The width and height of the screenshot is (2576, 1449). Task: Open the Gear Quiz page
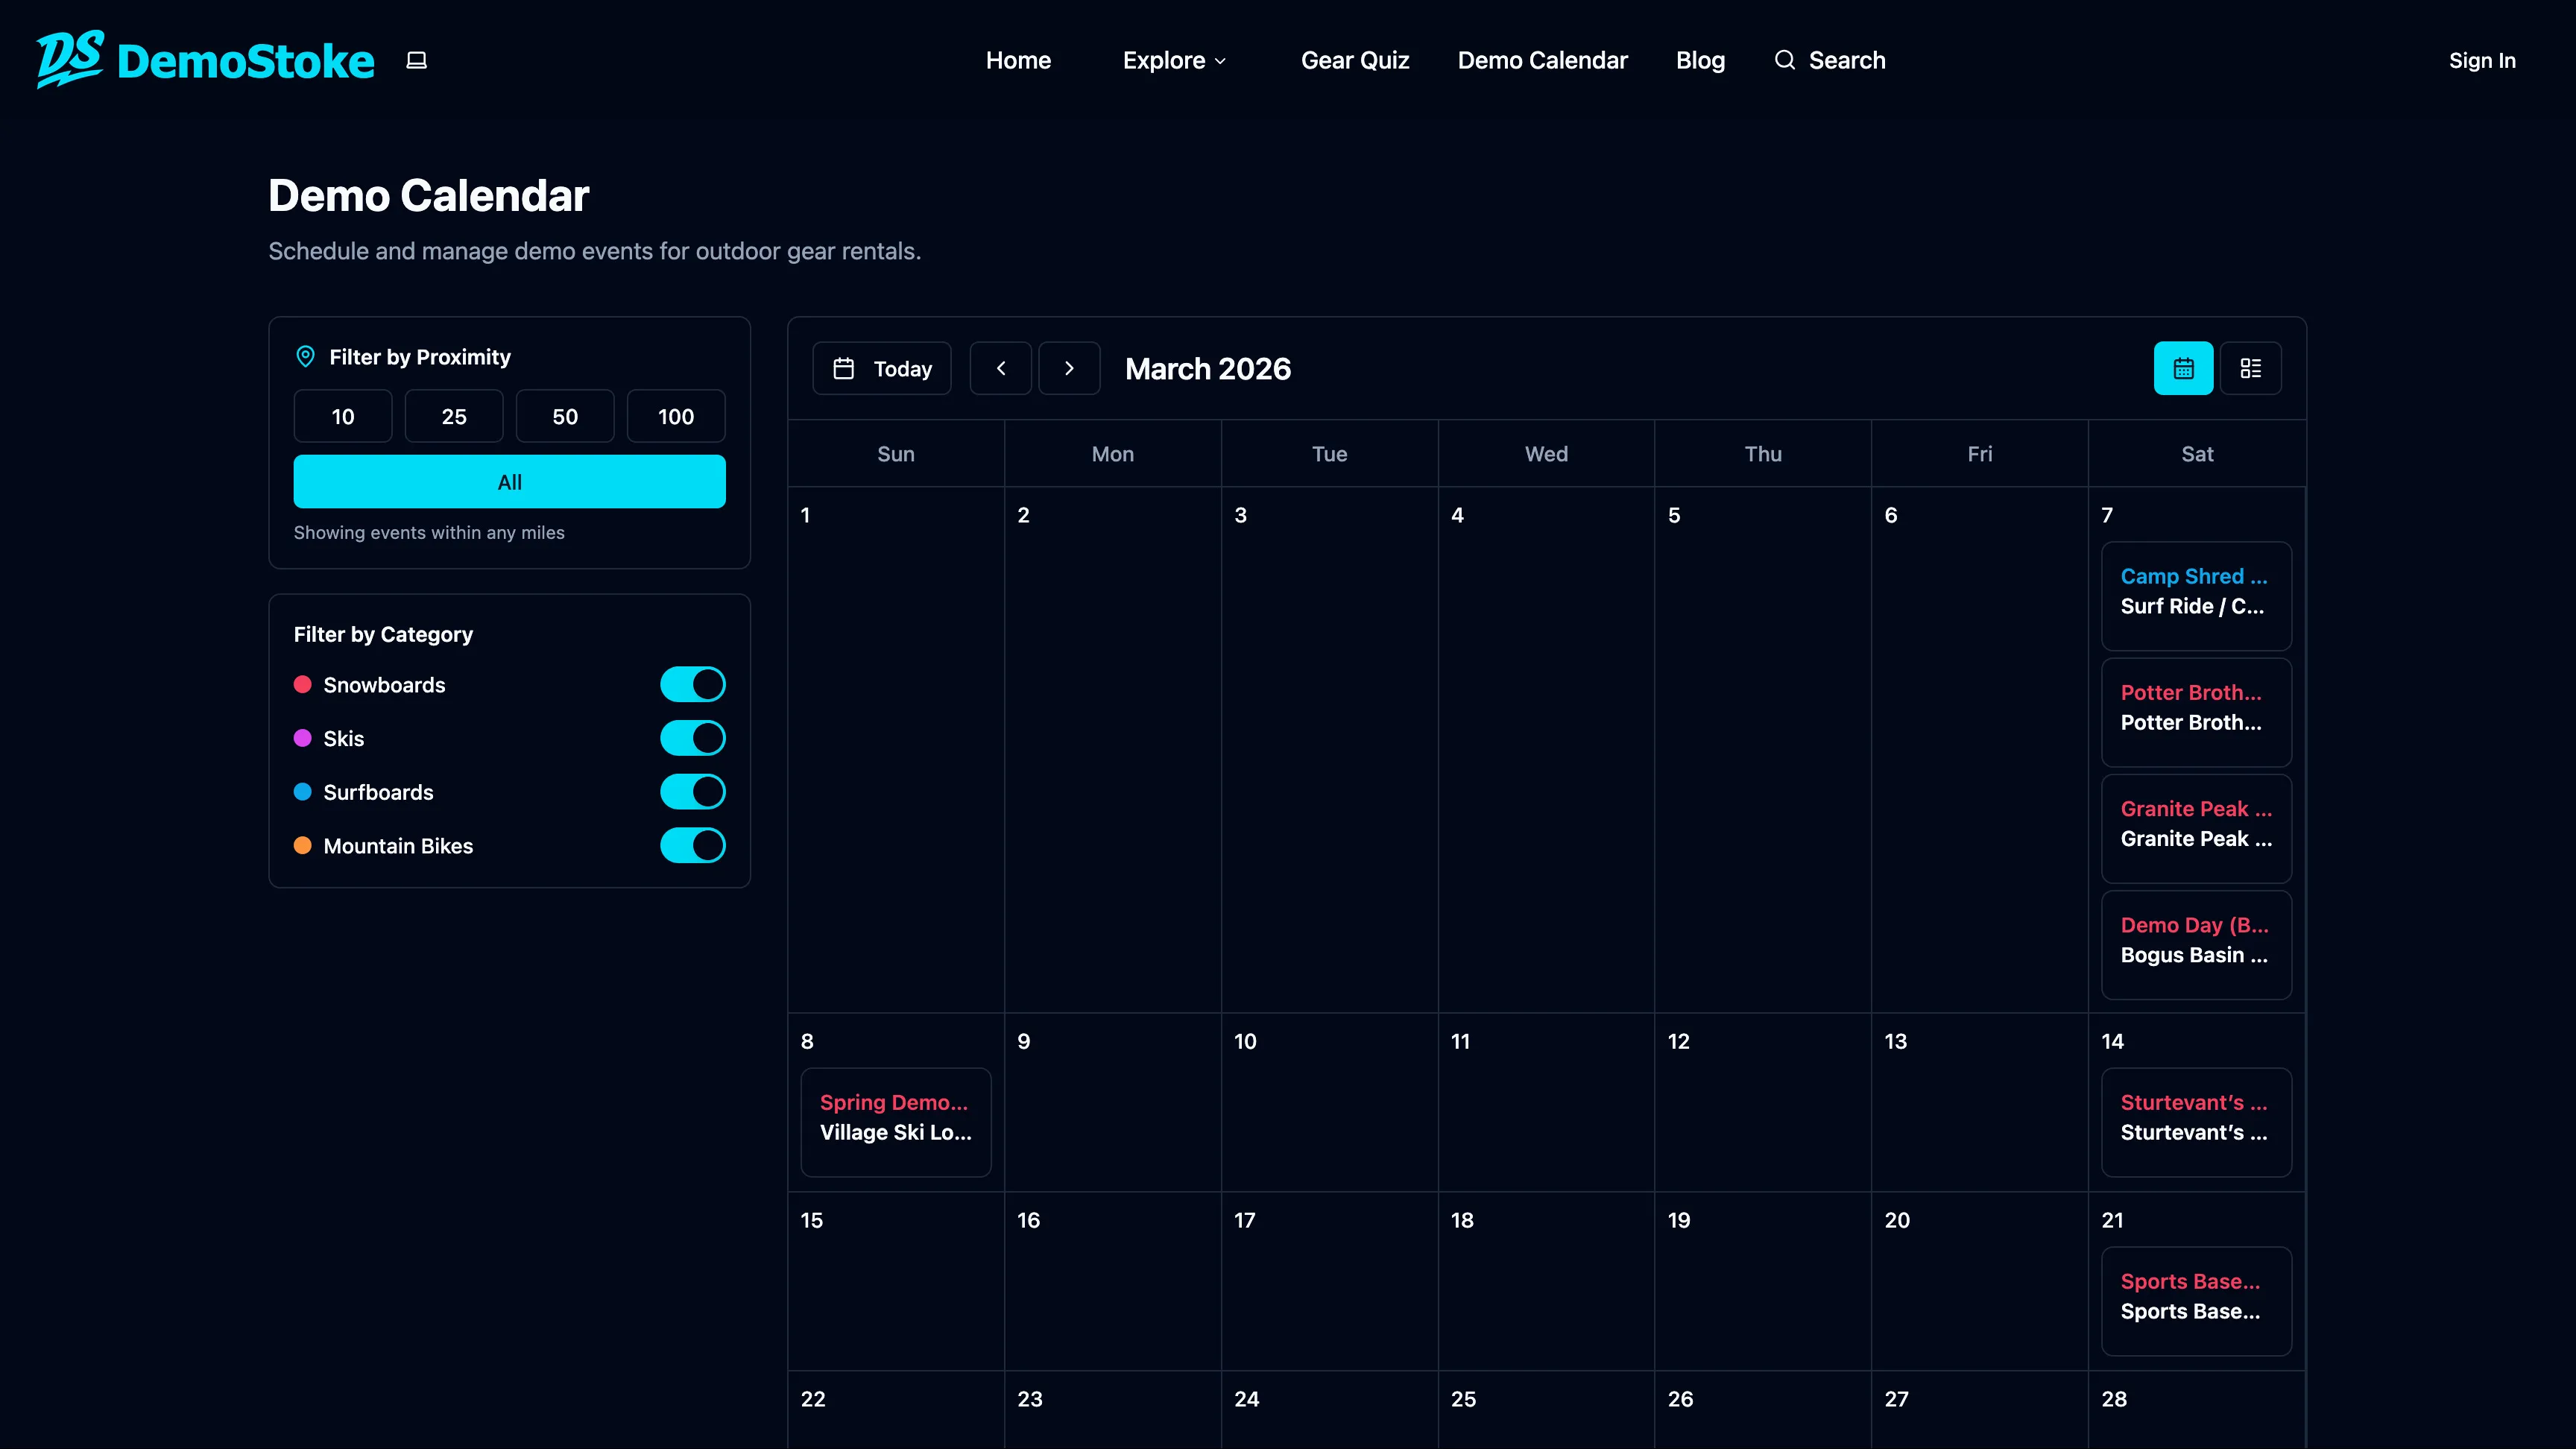tap(1355, 60)
